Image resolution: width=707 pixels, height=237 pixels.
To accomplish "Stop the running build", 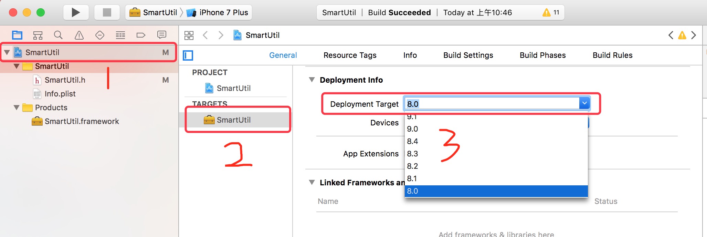I will pos(107,13).
